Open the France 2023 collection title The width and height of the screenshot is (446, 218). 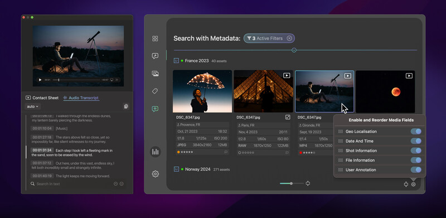[197, 61]
